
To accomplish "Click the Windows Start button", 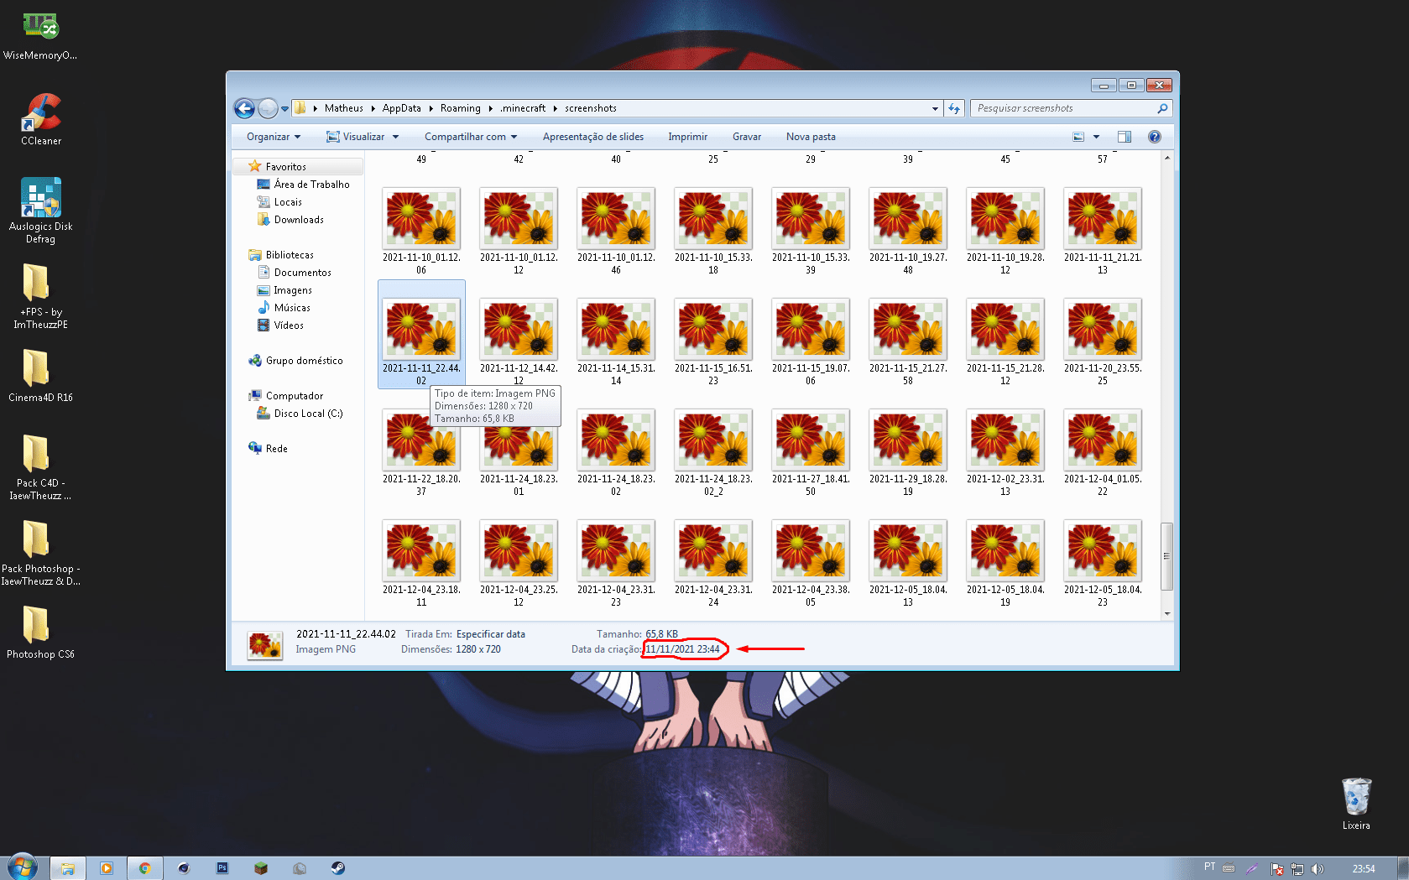I will pos(23,867).
